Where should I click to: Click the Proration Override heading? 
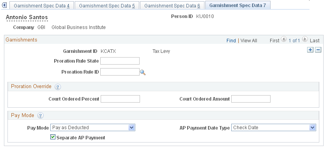[x=31, y=86]
